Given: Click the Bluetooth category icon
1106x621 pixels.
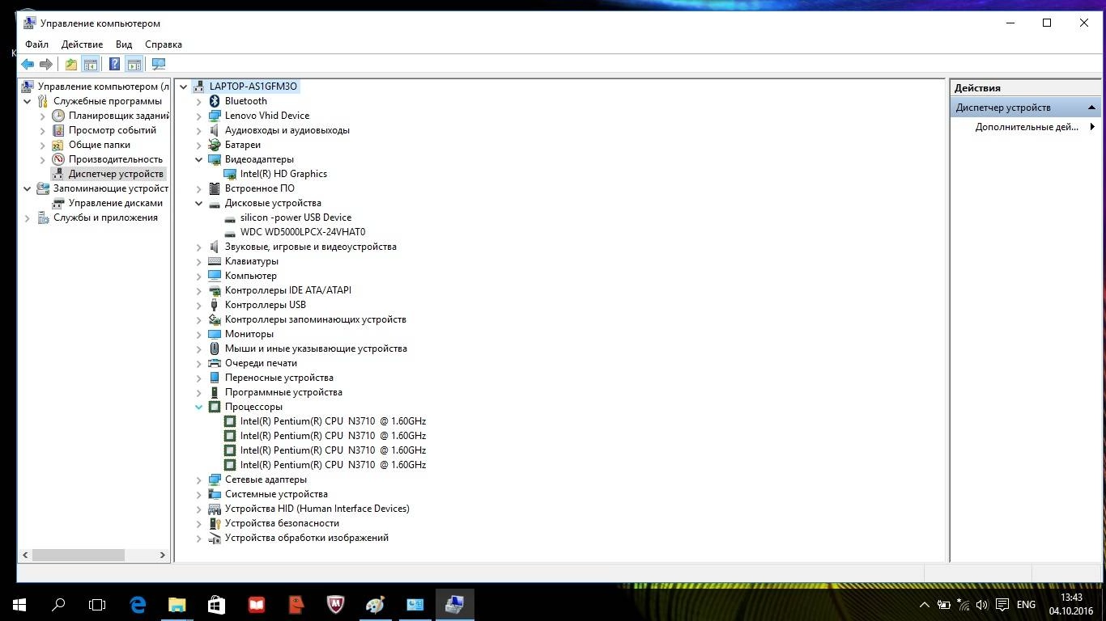Looking at the screenshot, I should pos(215,101).
